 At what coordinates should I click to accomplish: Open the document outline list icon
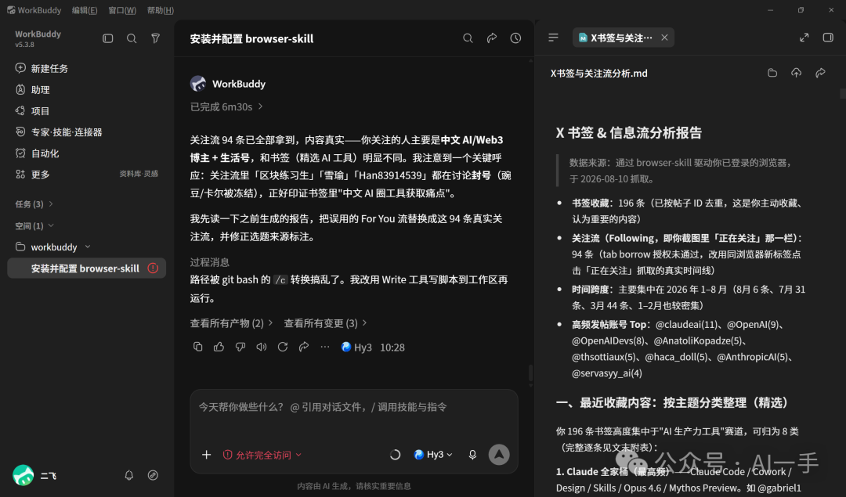pos(553,38)
